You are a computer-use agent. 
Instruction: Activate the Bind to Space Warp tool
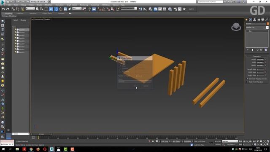pos(22,9)
